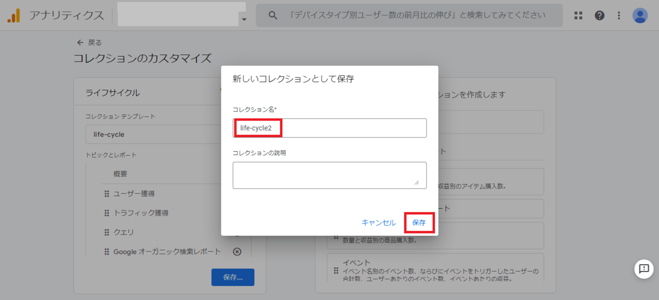Open the Google apps grid icon
The image size is (659, 300).
click(578, 15)
